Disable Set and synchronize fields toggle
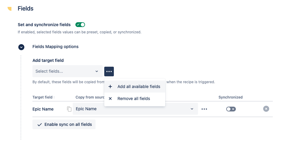The height and width of the screenshot is (149, 286). pos(80,25)
